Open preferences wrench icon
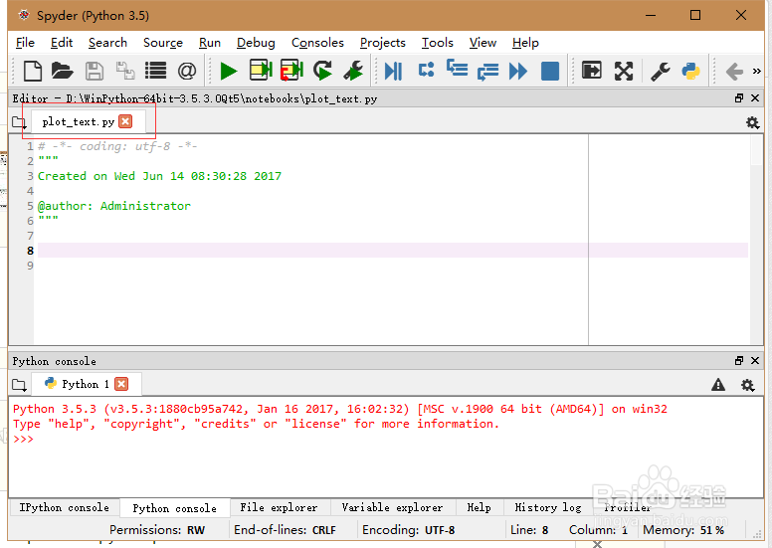The width and height of the screenshot is (772, 548). (661, 71)
